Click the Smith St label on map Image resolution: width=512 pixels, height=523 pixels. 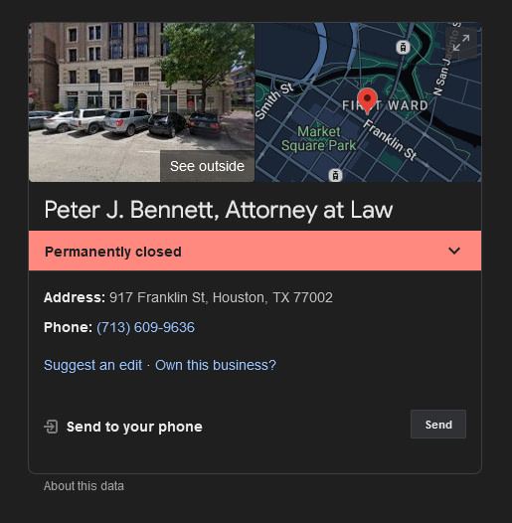[274, 100]
